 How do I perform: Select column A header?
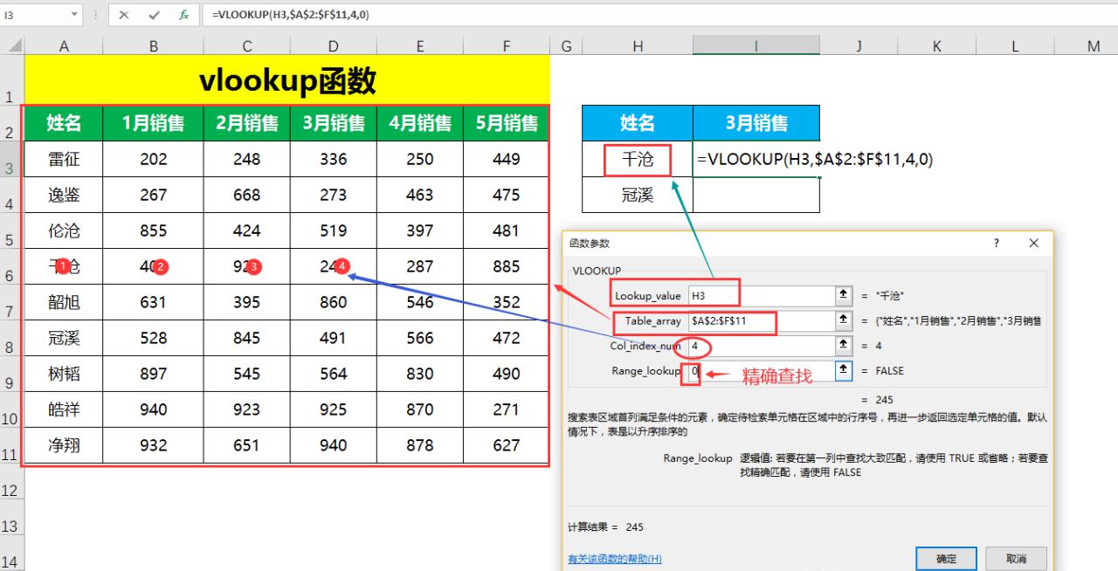click(x=64, y=47)
